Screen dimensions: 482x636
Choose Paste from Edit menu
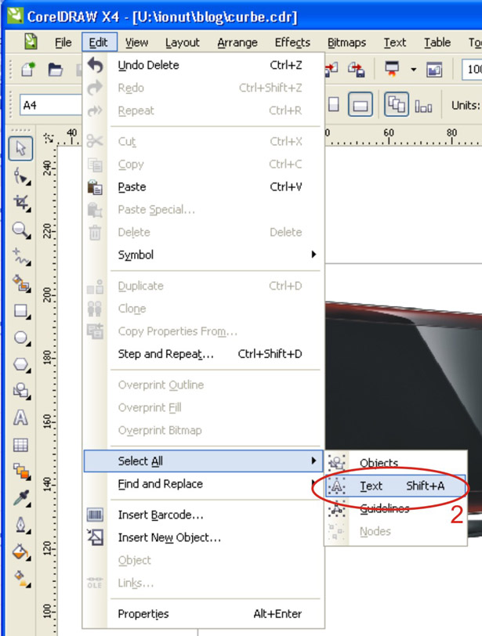(203, 187)
